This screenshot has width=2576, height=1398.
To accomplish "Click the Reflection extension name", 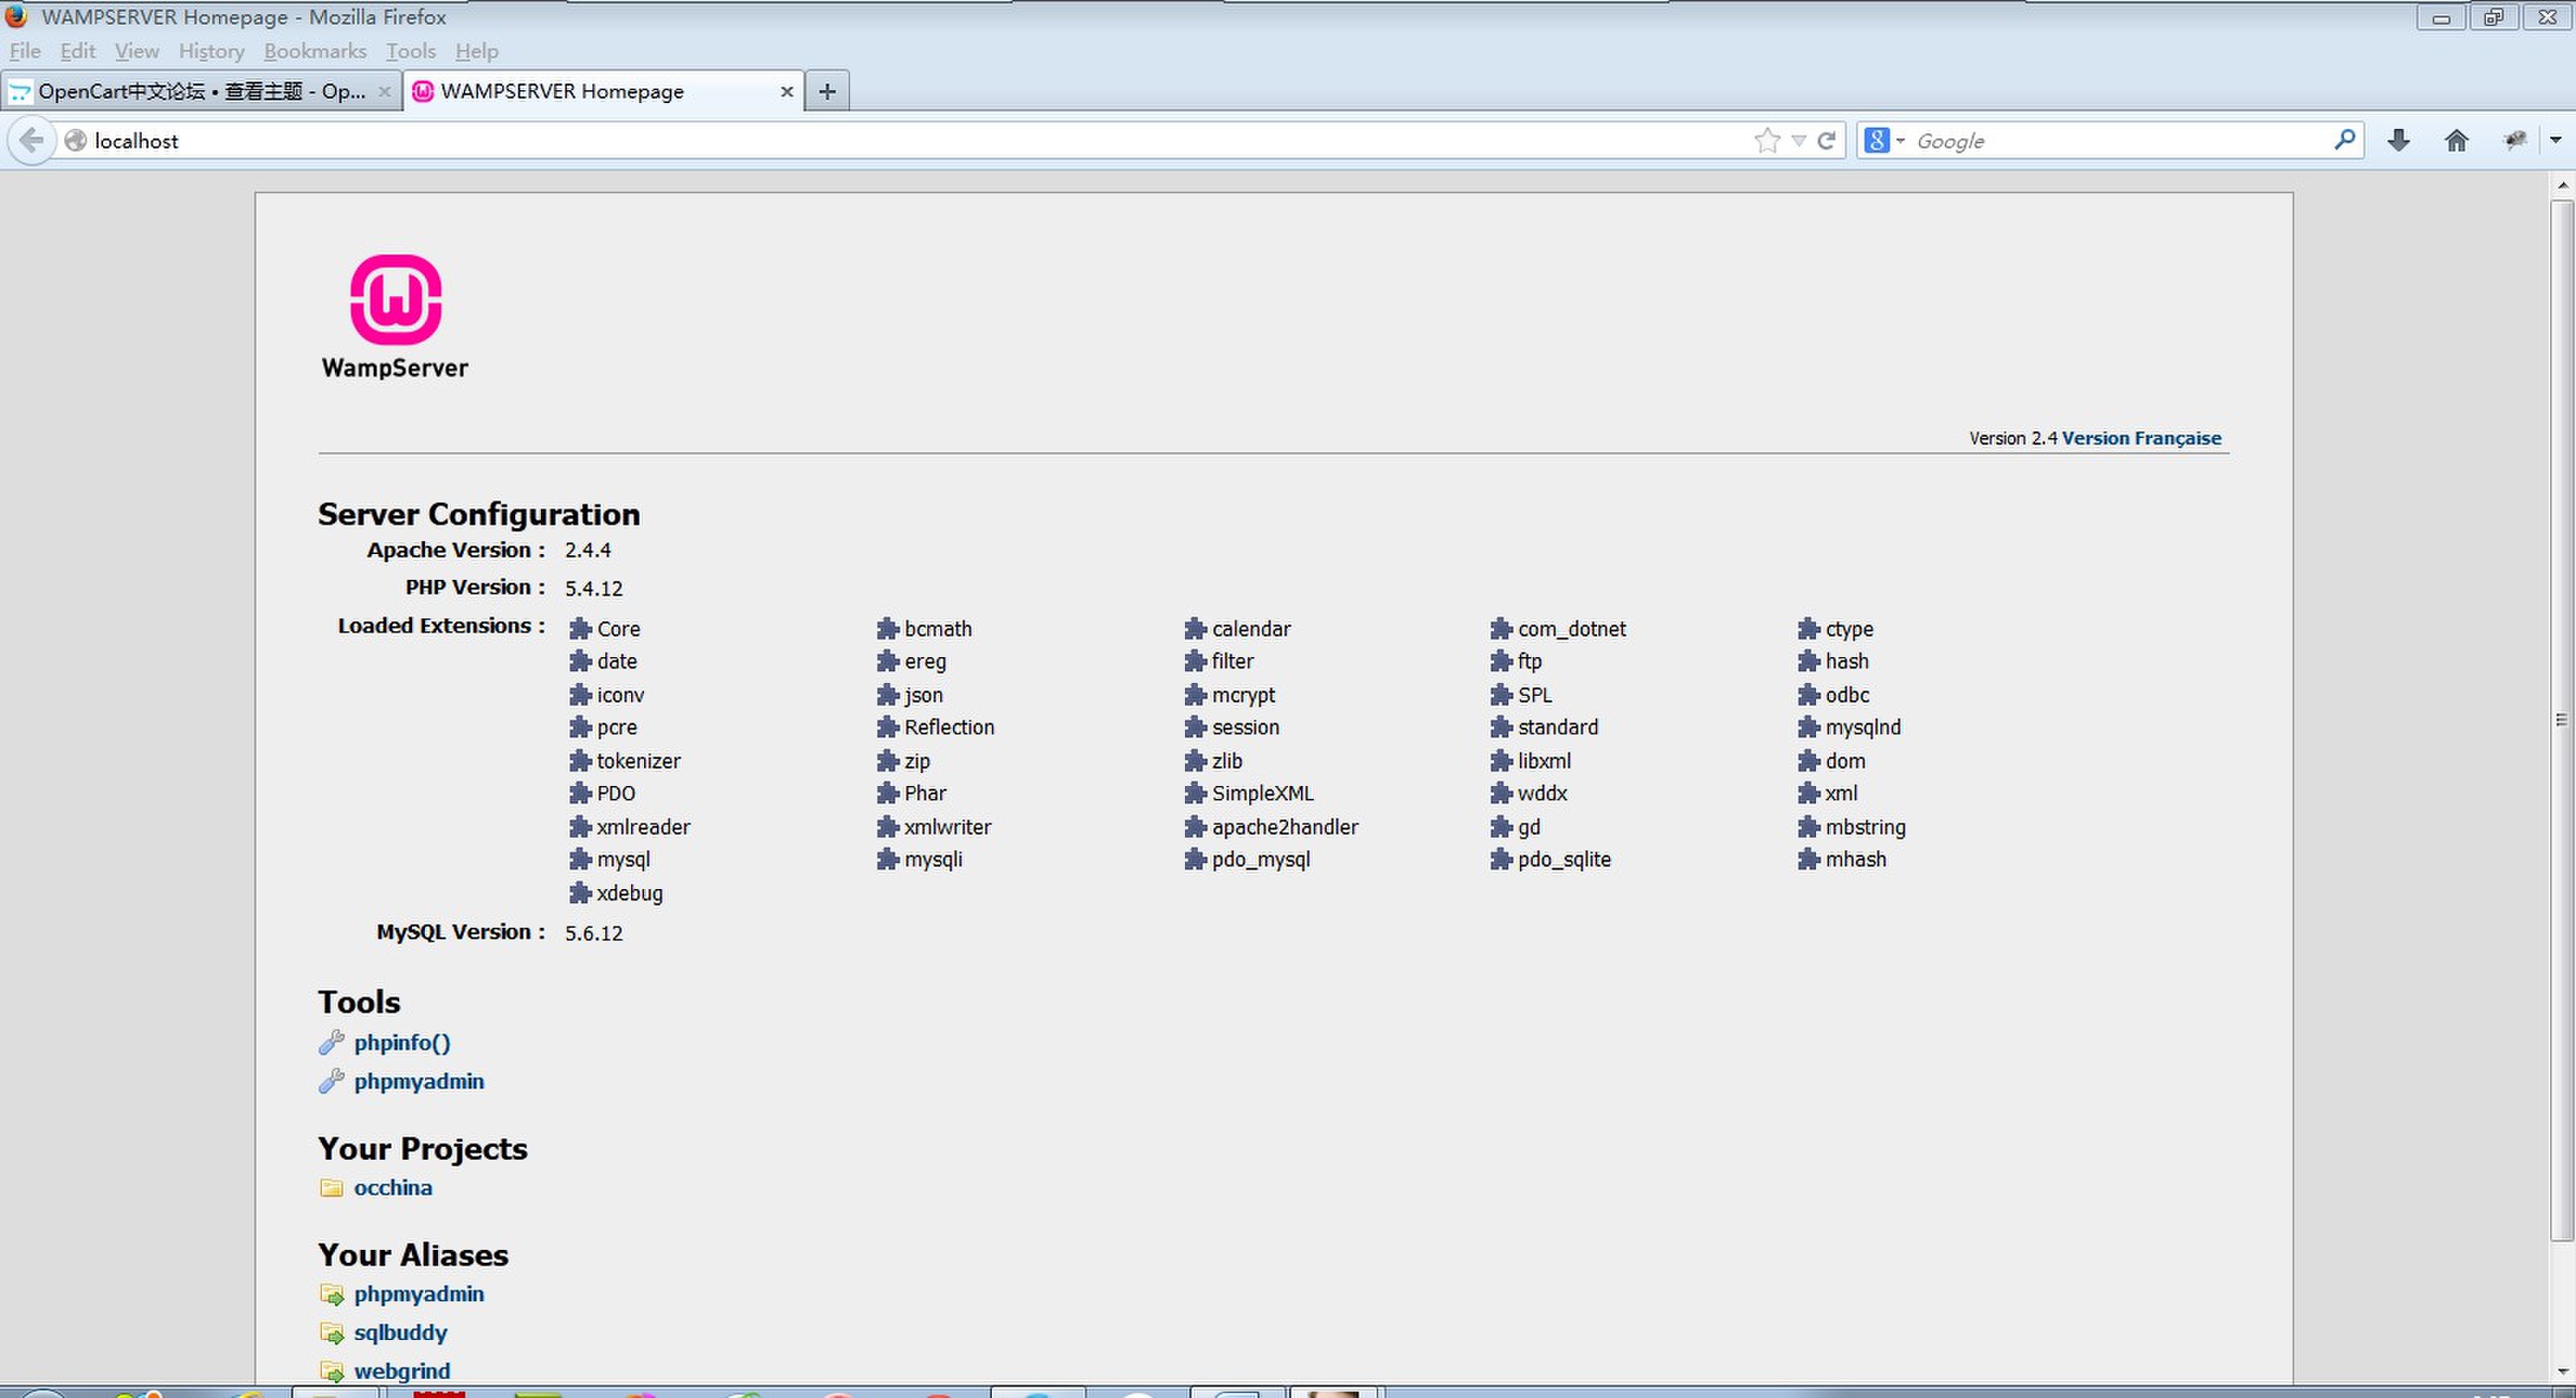I will [949, 727].
